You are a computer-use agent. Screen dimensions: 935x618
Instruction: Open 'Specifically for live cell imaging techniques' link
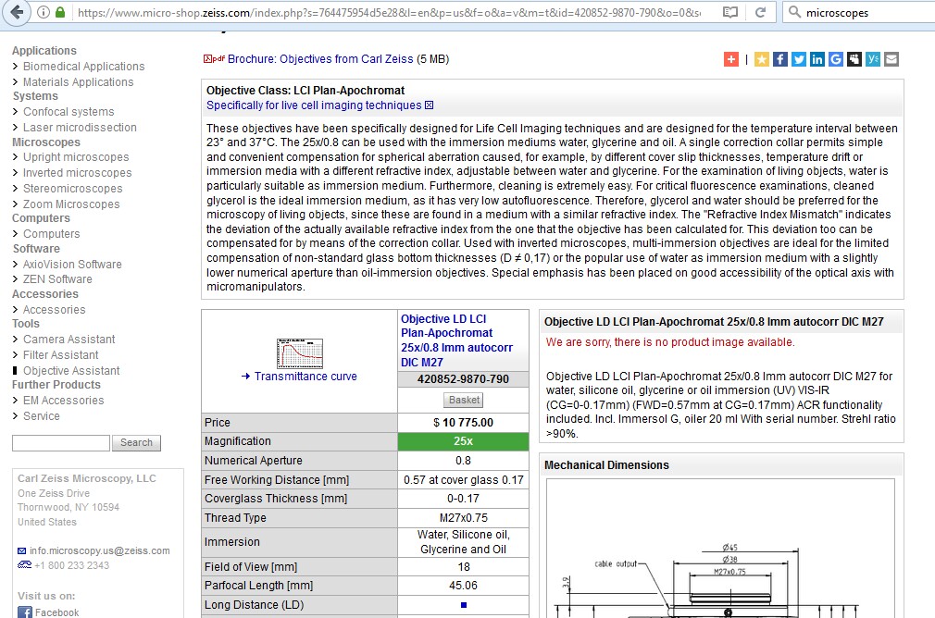click(x=314, y=105)
